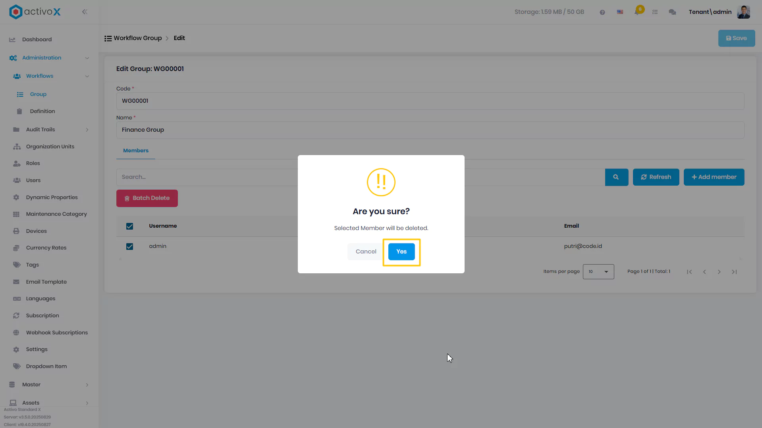The image size is (762, 428).
Task: Go to previous page icon
Action: [x=704, y=272]
